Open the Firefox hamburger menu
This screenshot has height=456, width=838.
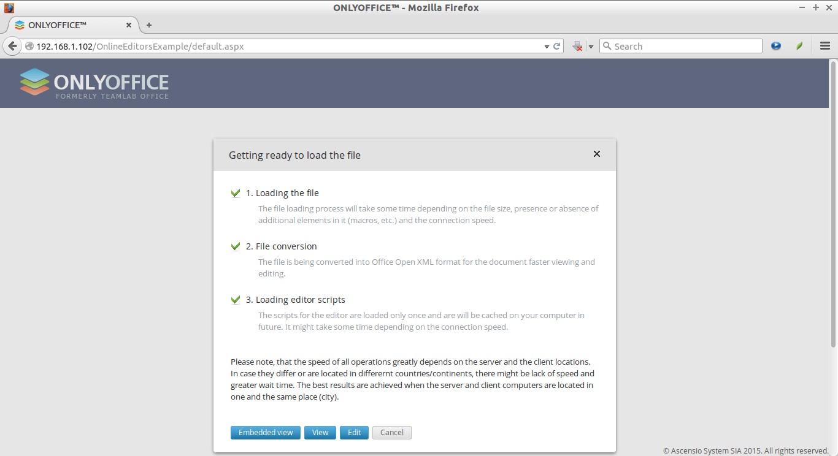click(825, 46)
